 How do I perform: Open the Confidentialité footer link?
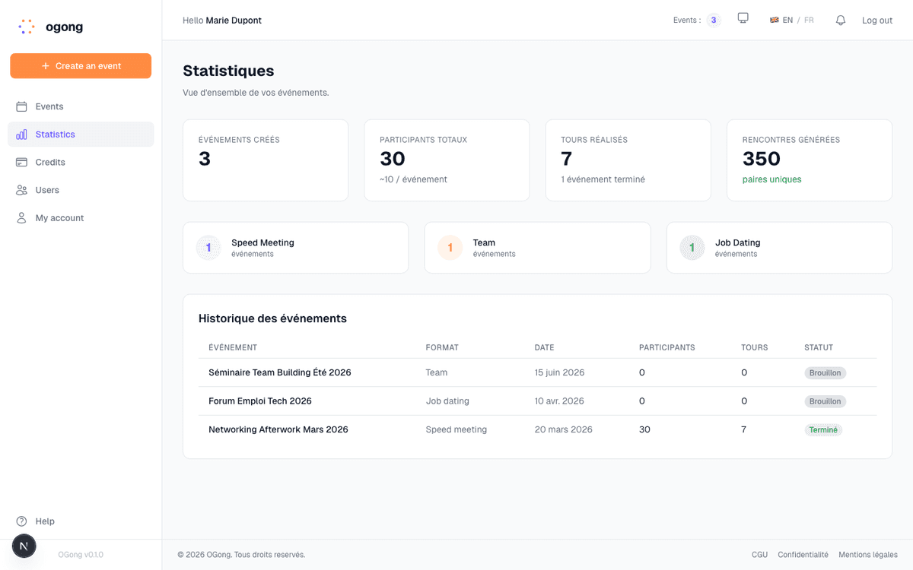[x=803, y=555]
